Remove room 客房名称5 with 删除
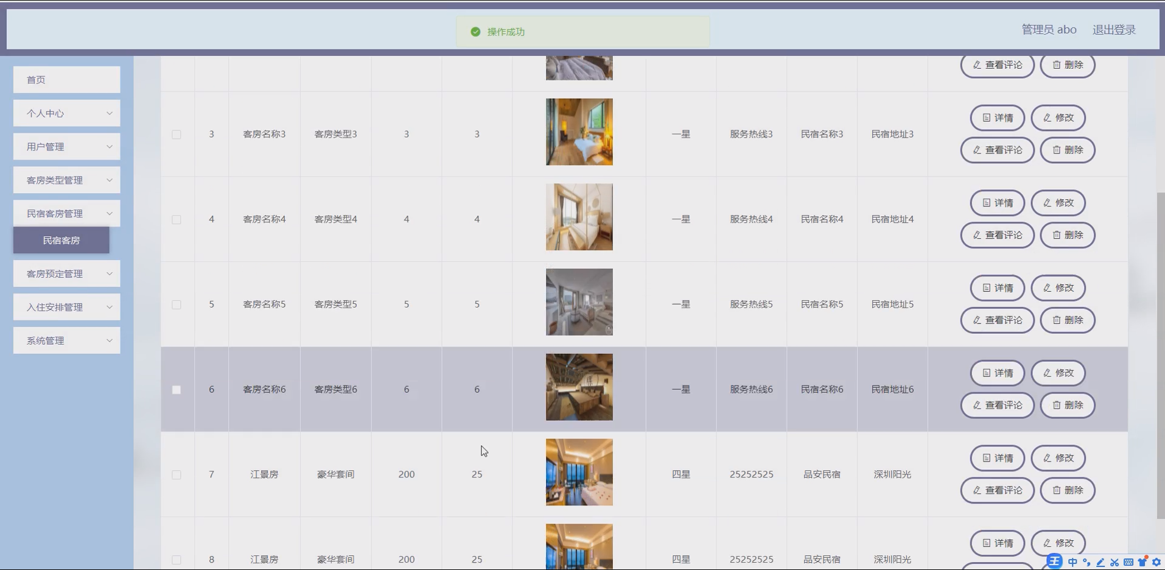Screen dimensions: 1165x570 click(1068, 320)
